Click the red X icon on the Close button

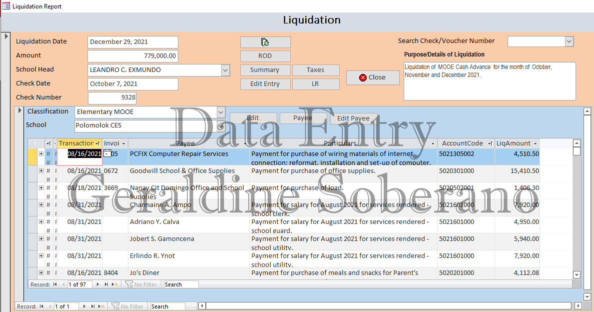[x=363, y=77]
